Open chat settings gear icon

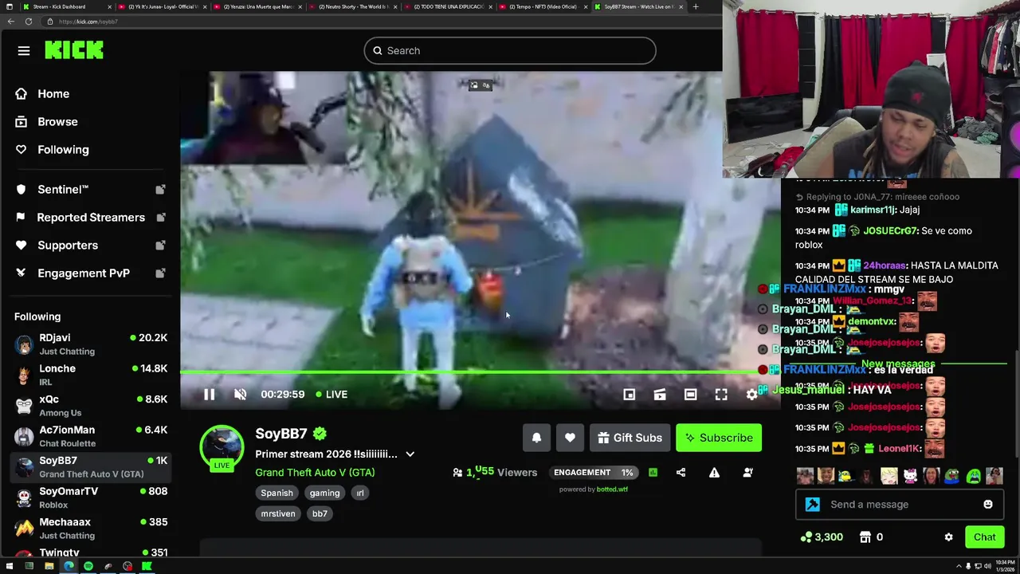coord(948,537)
